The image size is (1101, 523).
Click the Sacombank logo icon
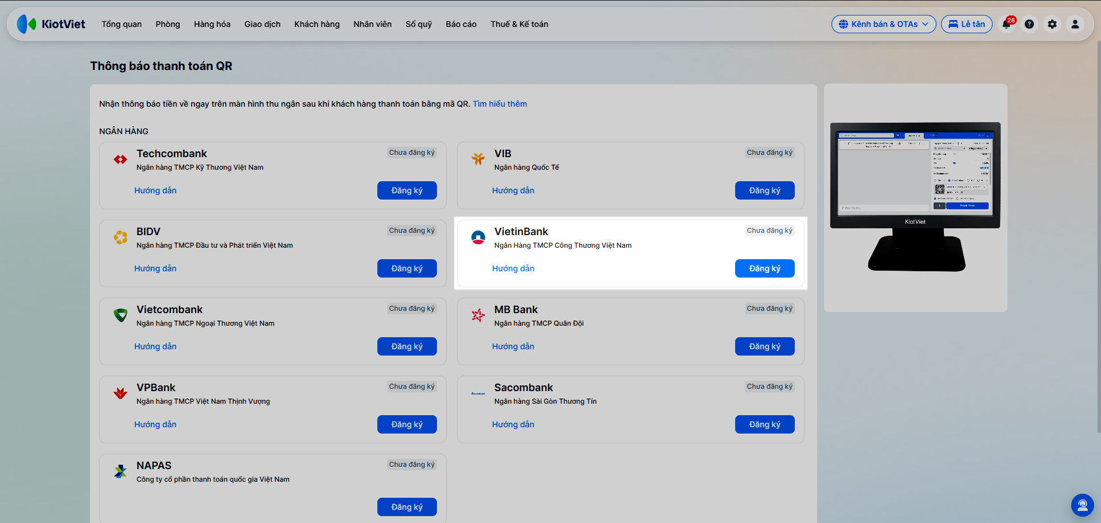coord(478,393)
